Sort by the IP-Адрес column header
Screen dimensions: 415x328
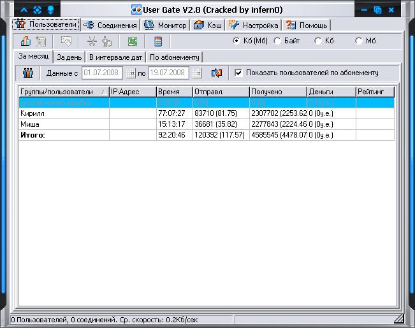[133, 92]
